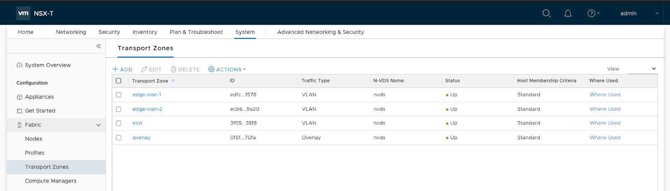This screenshot has width=670, height=191.
Task: Click the Get Started icon in sidebar
Action: pos(19,111)
